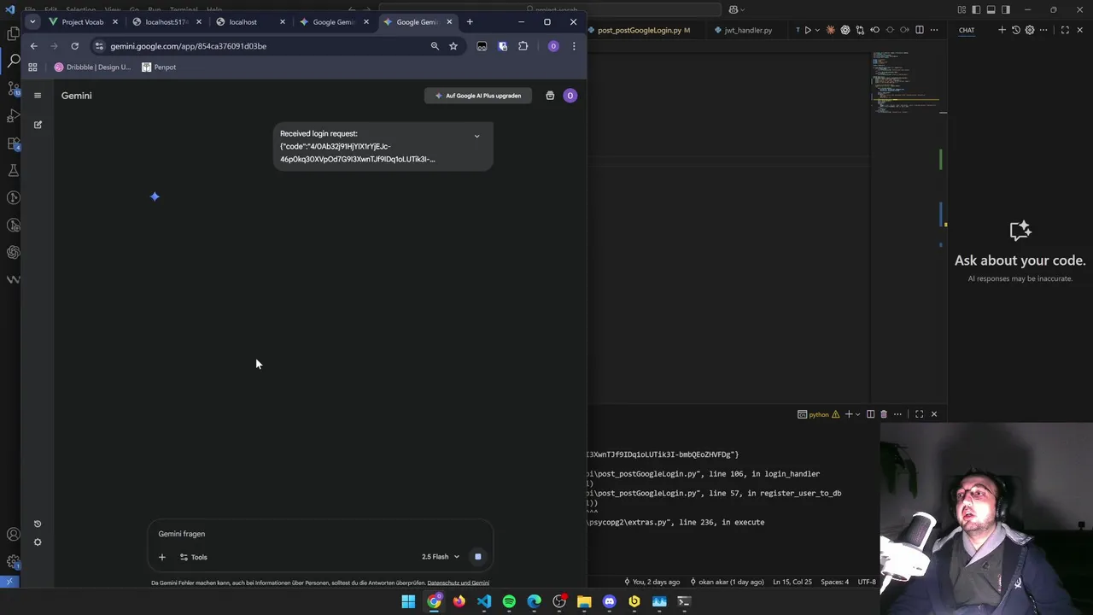Close the 'Project Vocab' browser tab

115,21
